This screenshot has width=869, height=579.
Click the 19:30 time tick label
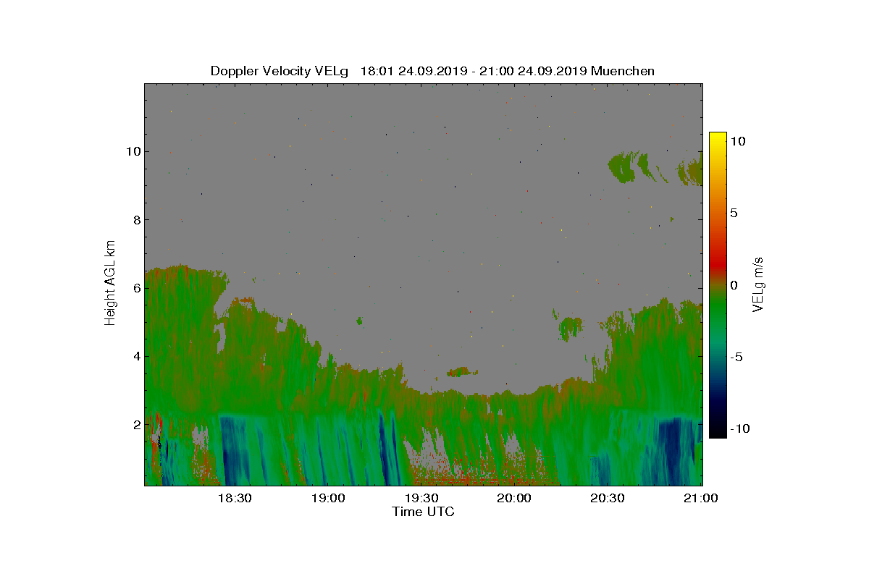(421, 499)
